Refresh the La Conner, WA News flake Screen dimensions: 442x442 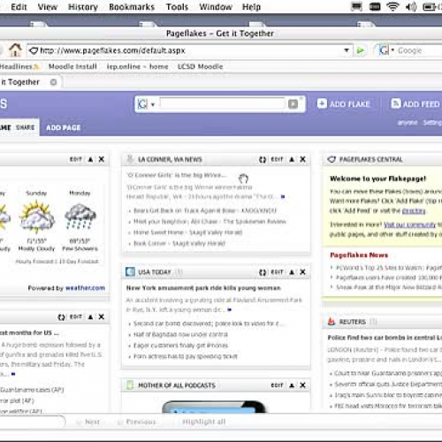point(263,159)
